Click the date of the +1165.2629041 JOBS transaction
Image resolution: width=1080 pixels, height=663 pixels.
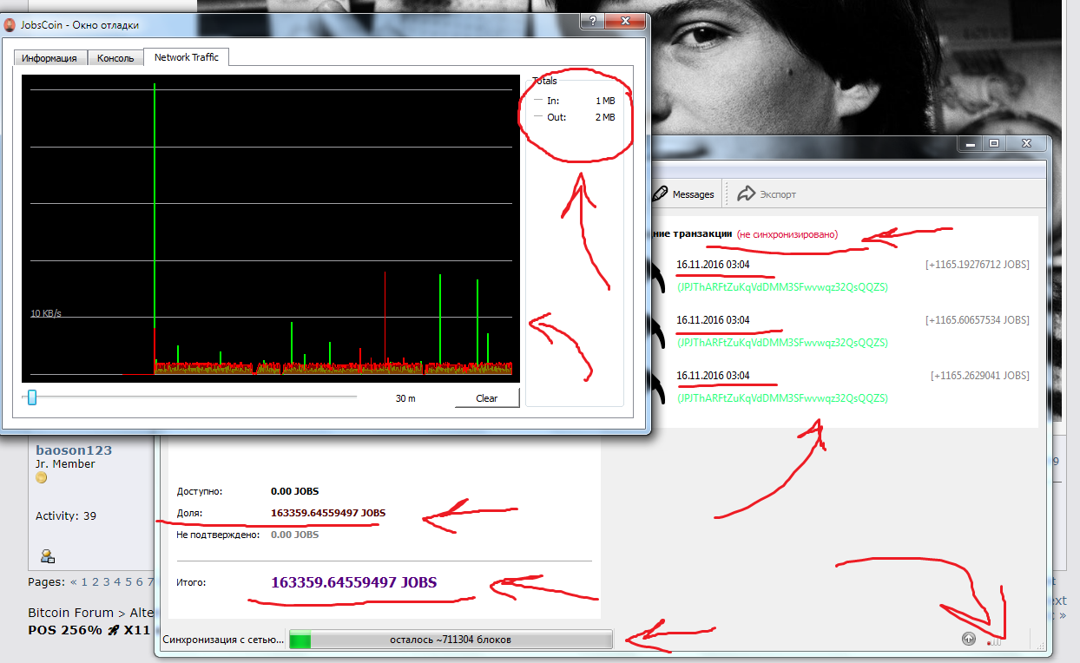pos(713,376)
